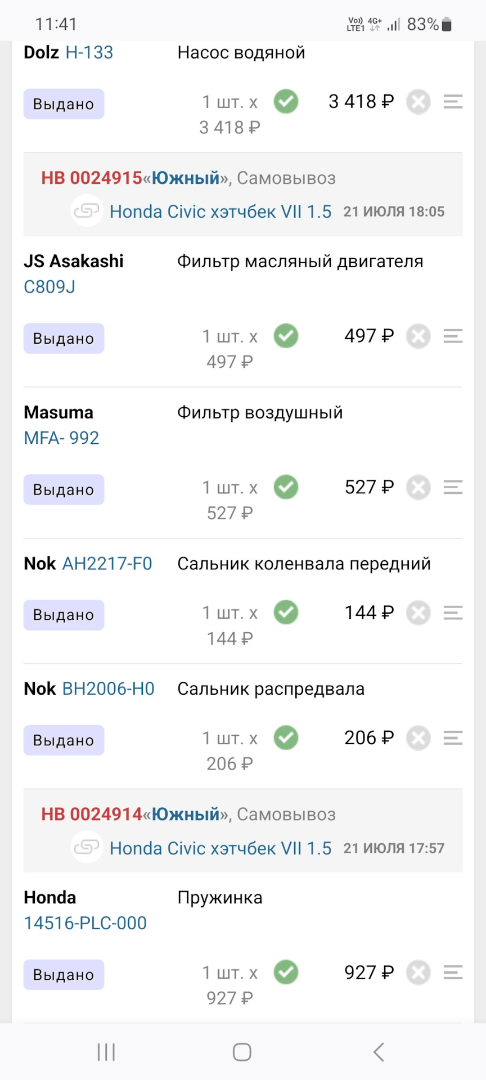Screen dimensions: 486x1080
Task: Open hamburger menu for the Masuma air filter
Action: (453, 487)
